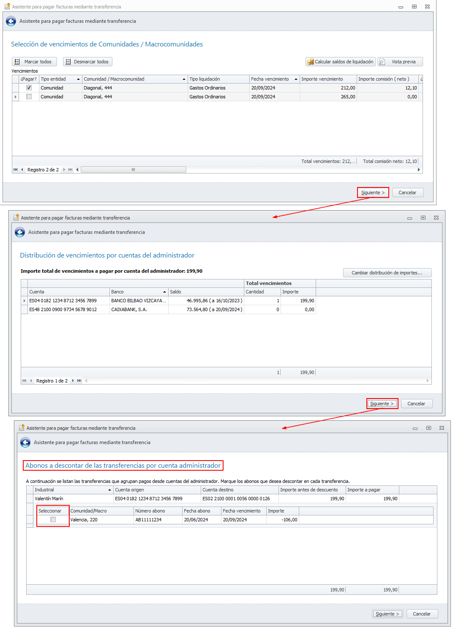Close the Abonos a descontar window
This screenshot has width=453, height=629.
point(442,428)
